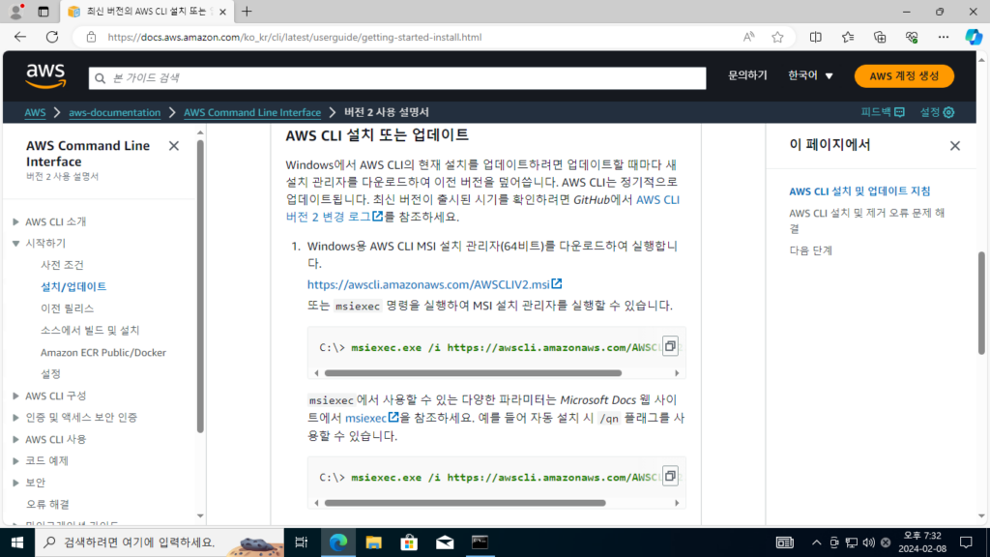Jump to 설치 및 제거 오류 문제 해결
This screenshot has height=557, width=990.
(867, 220)
